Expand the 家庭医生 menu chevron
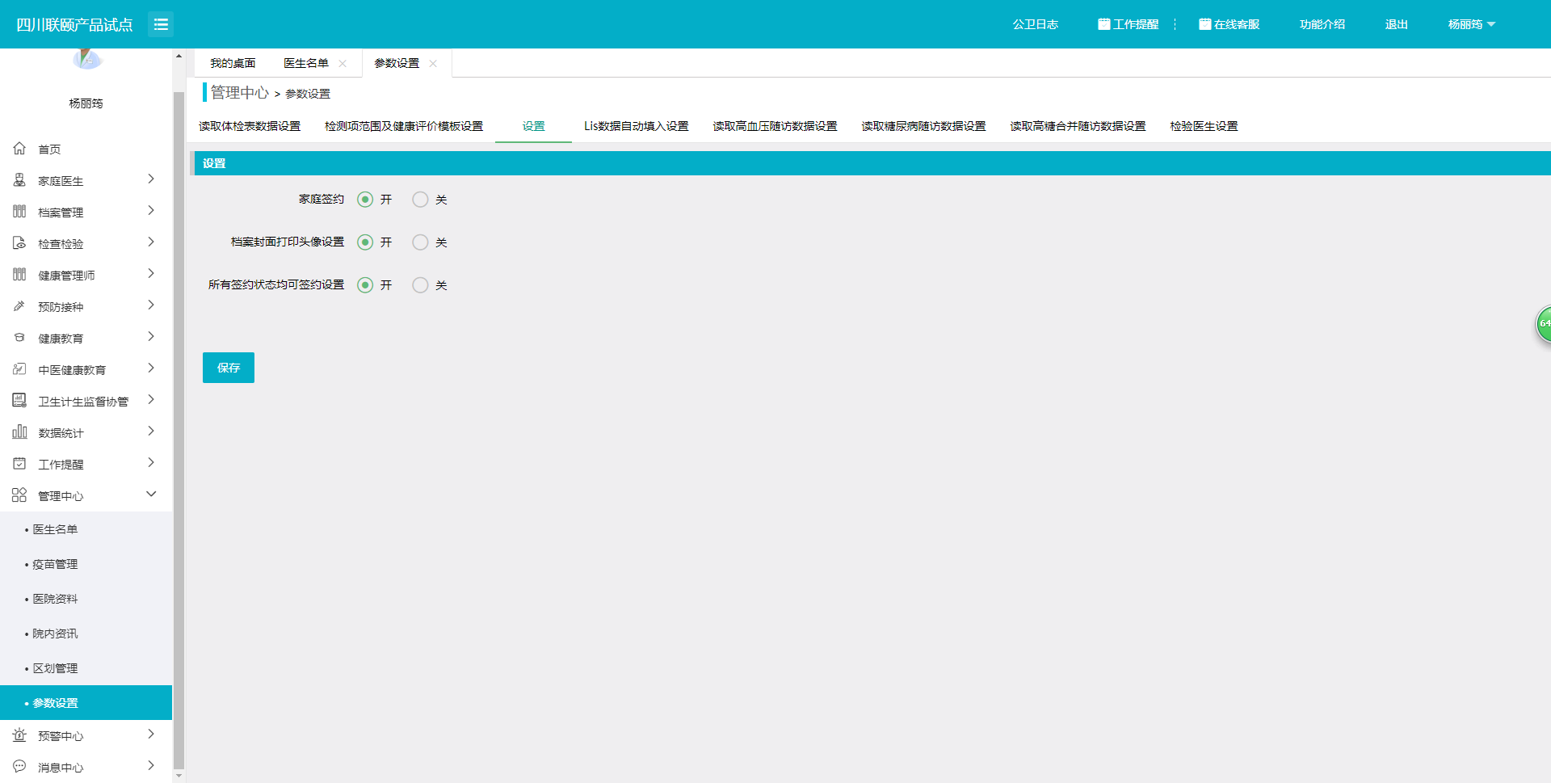 (151, 179)
